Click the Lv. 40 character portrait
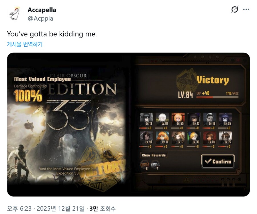 point(146,138)
